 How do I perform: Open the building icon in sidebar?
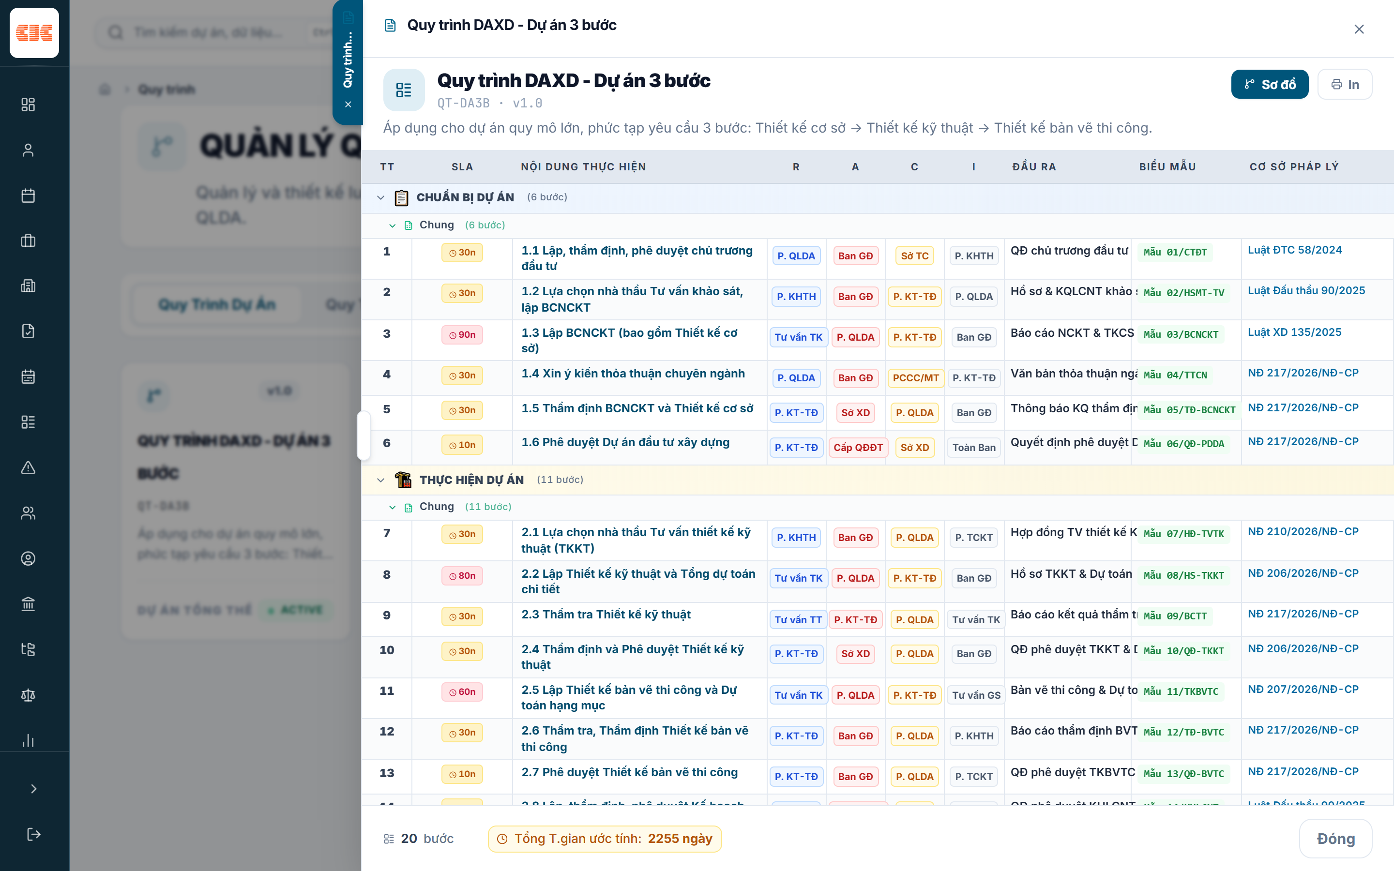pyautogui.click(x=28, y=285)
